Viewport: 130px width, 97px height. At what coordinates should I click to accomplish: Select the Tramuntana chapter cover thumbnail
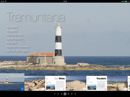[12, 82]
